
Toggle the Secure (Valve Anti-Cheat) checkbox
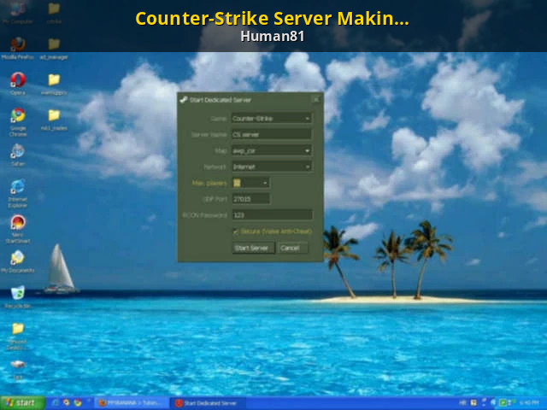click(x=236, y=231)
